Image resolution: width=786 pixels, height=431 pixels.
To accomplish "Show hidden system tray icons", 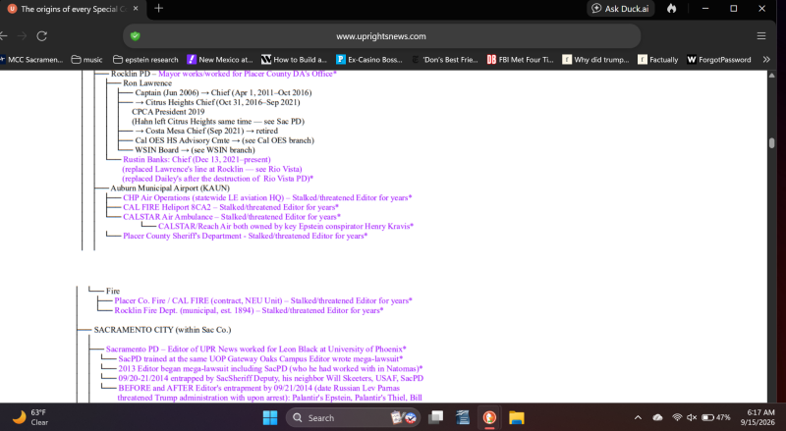I will click(638, 417).
